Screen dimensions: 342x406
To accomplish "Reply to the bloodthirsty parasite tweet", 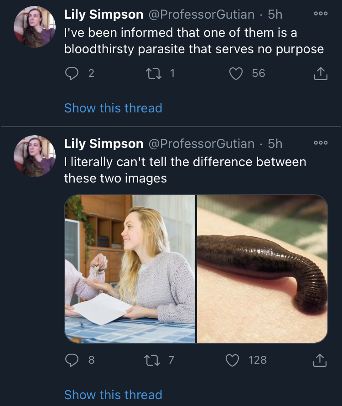I will coord(72,73).
